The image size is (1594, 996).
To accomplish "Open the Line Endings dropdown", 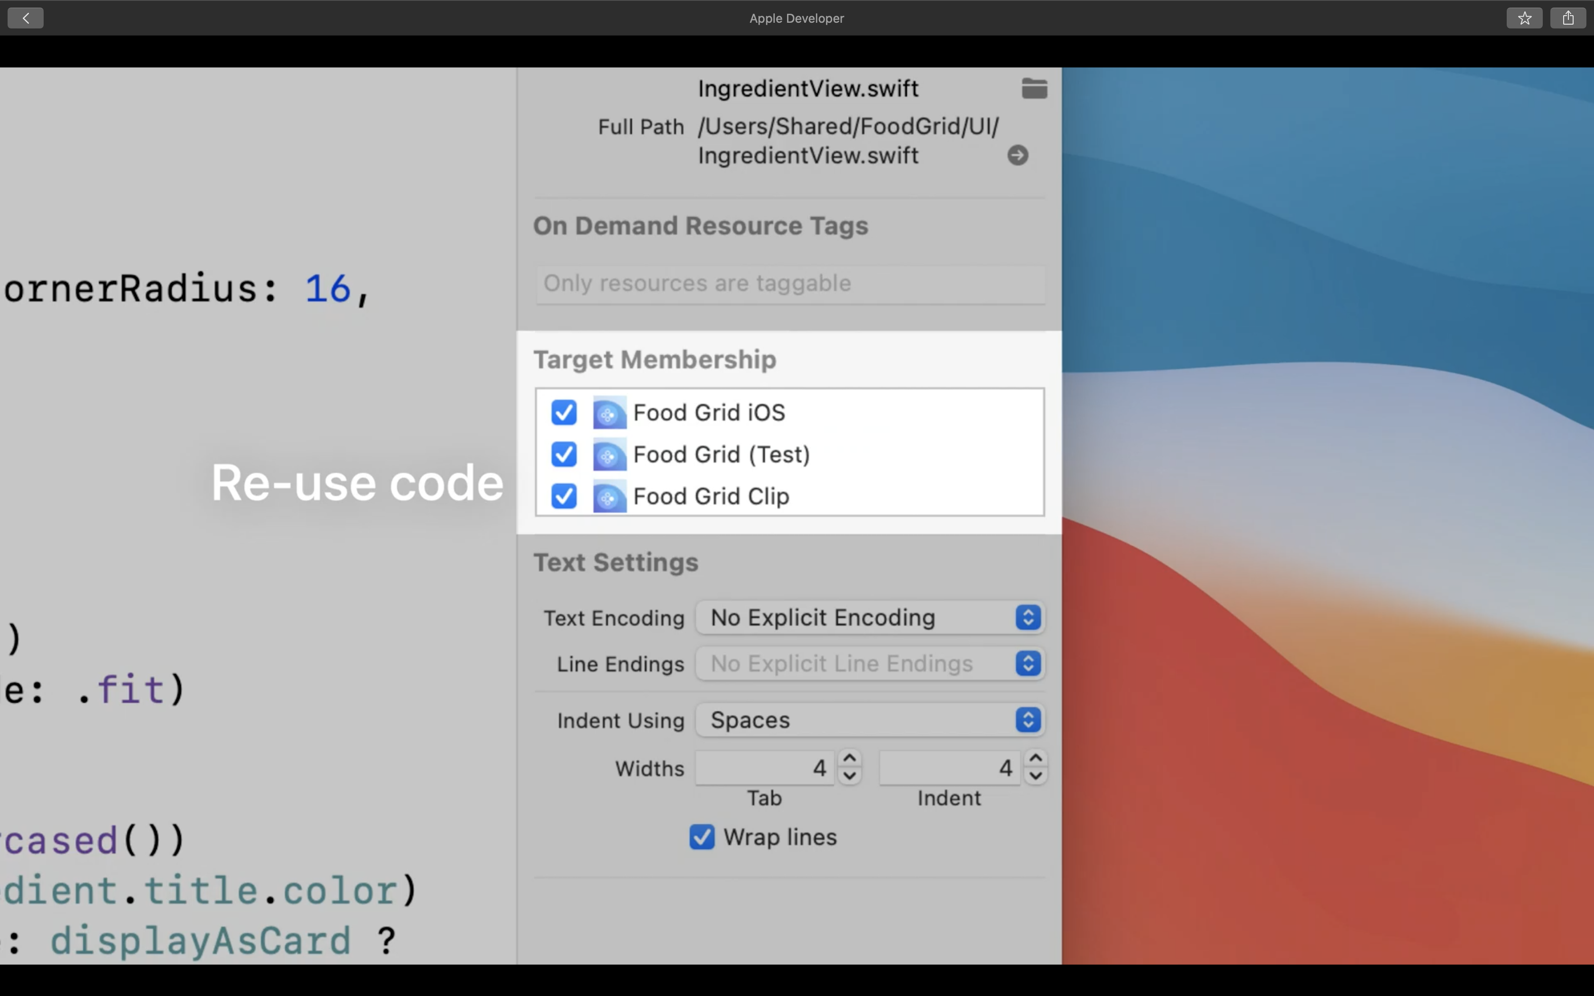I will click(870, 664).
